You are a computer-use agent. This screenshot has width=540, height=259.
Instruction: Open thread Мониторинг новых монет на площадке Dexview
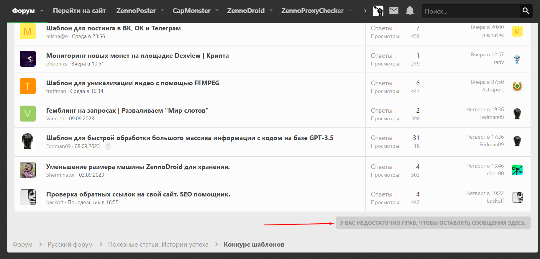click(x=137, y=56)
